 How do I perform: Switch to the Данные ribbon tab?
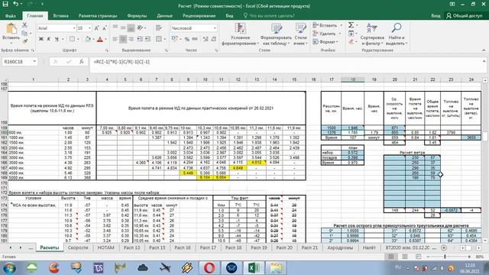tap(165, 15)
